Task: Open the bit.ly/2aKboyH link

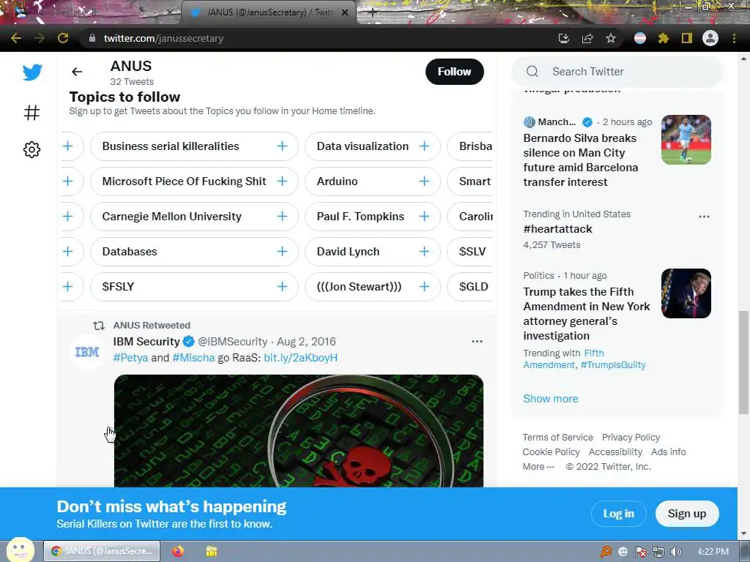Action: (x=300, y=357)
